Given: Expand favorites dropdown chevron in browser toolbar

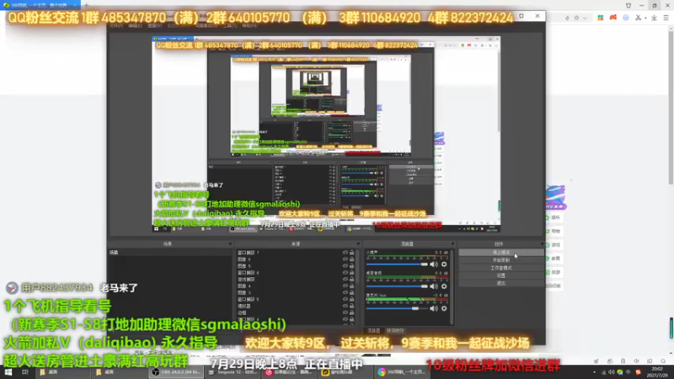Looking at the screenshot, I should coord(585,18).
